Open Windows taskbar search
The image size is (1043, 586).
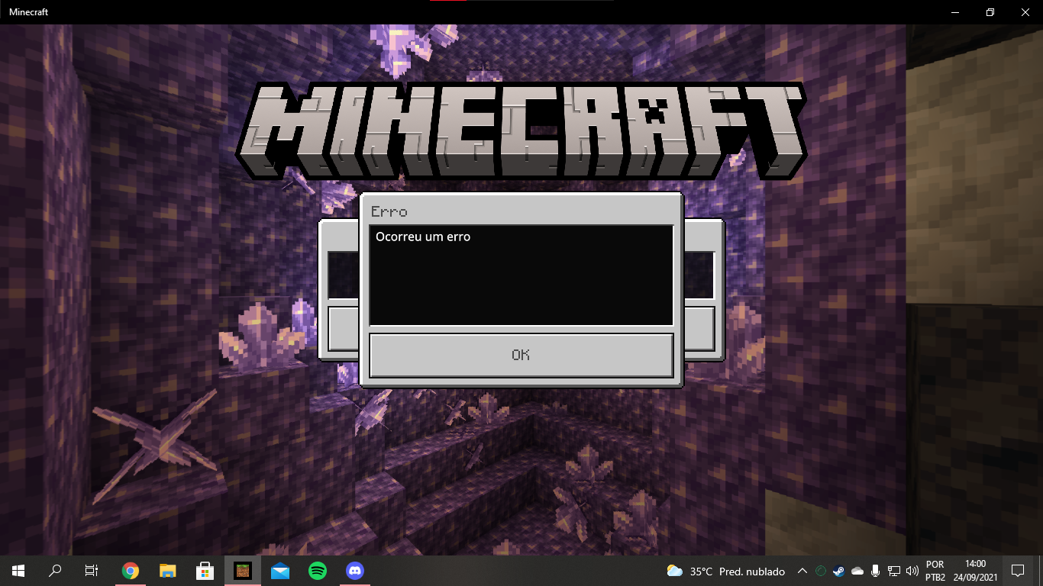point(55,570)
